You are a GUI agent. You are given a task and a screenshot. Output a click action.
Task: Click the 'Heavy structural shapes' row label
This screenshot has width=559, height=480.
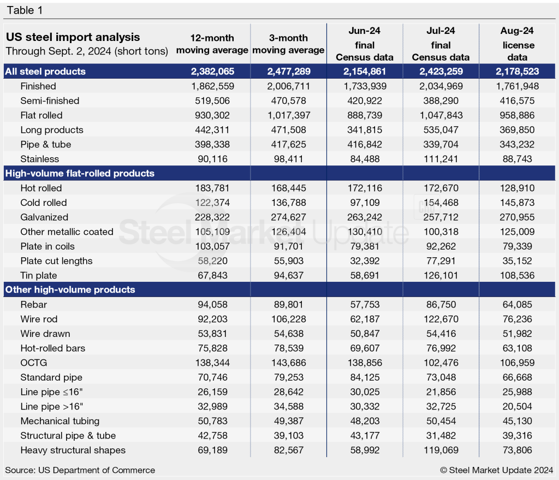click(73, 450)
